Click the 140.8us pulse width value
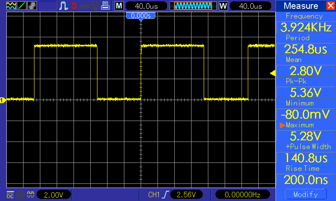This screenshot has width=336, height=201. point(306,158)
